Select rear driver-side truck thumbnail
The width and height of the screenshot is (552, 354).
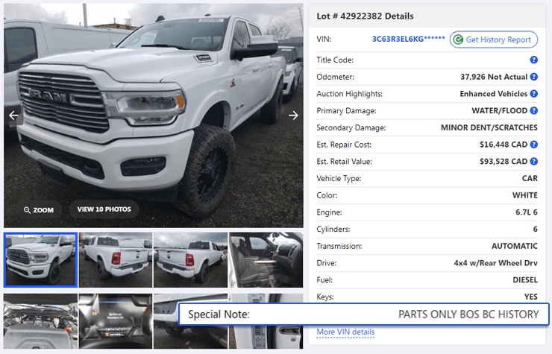point(116,259)
